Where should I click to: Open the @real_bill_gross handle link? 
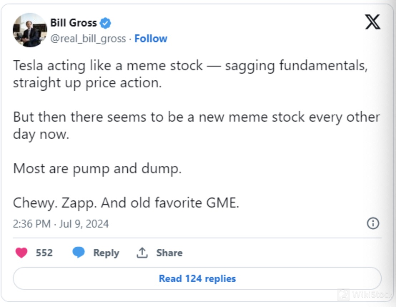click(88, 39)
